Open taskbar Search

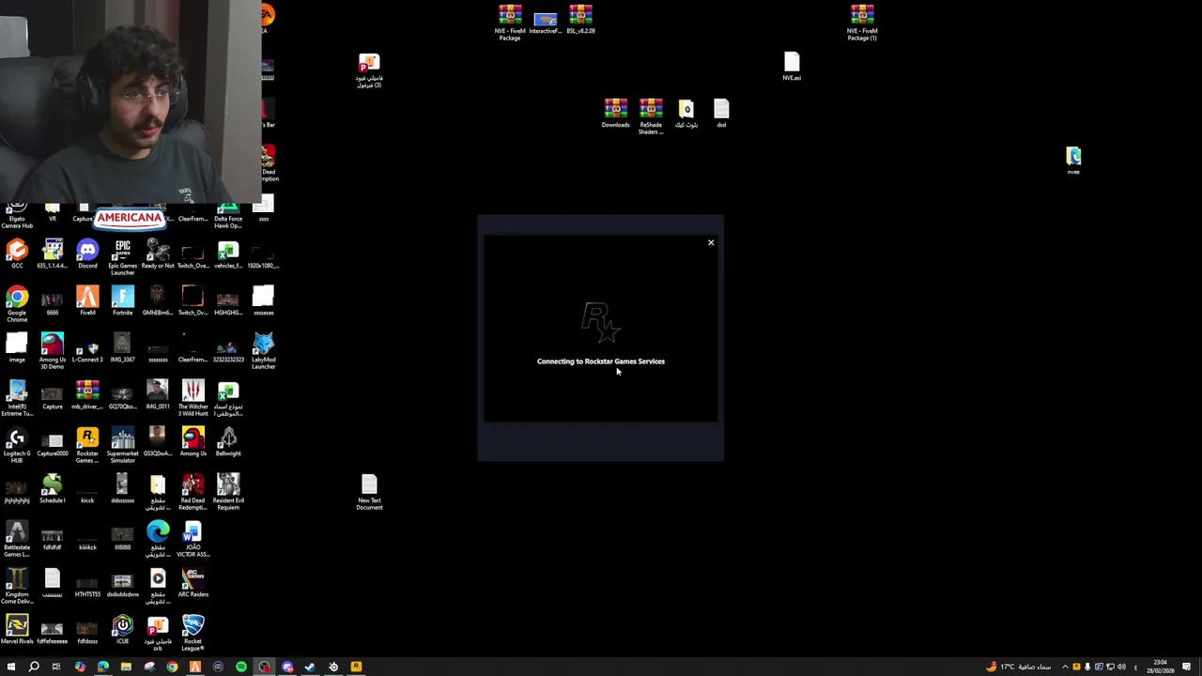34,667
